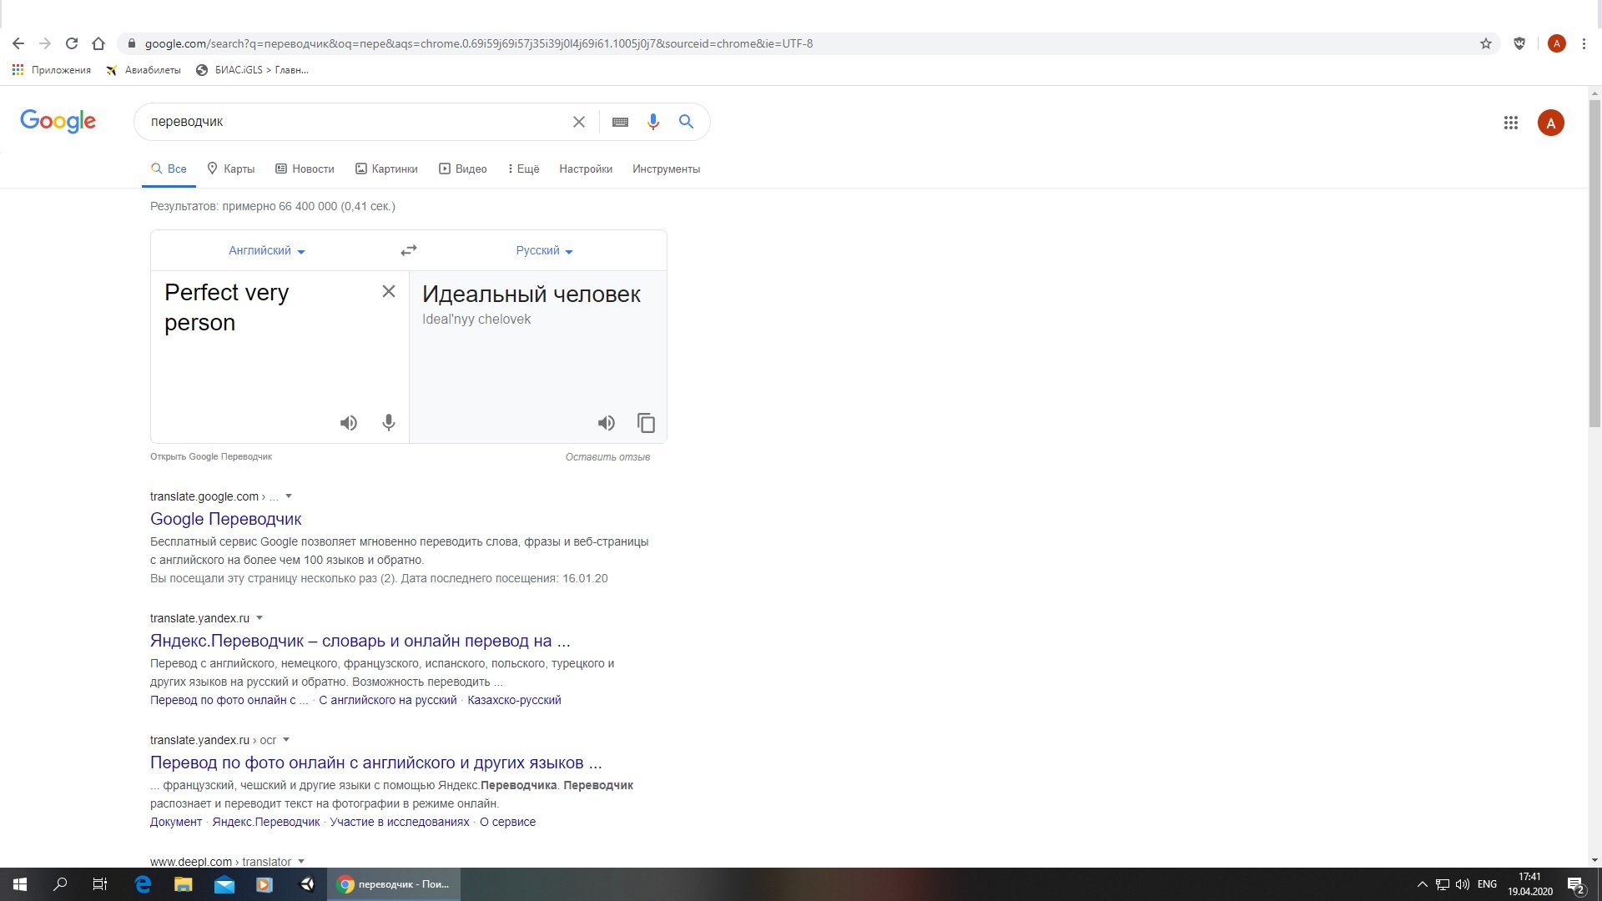The width and height of the screenshot is (1602, 901).
Task: Open Перевод по фото онлайн result title
Action: pyautogui.click(x=375, y=763)
